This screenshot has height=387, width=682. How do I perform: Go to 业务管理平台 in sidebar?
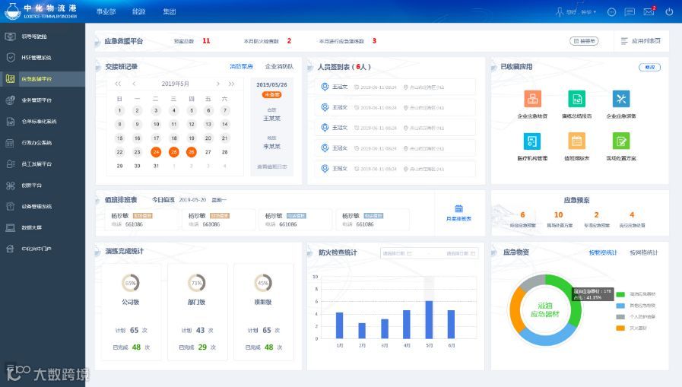coord(36,100)
